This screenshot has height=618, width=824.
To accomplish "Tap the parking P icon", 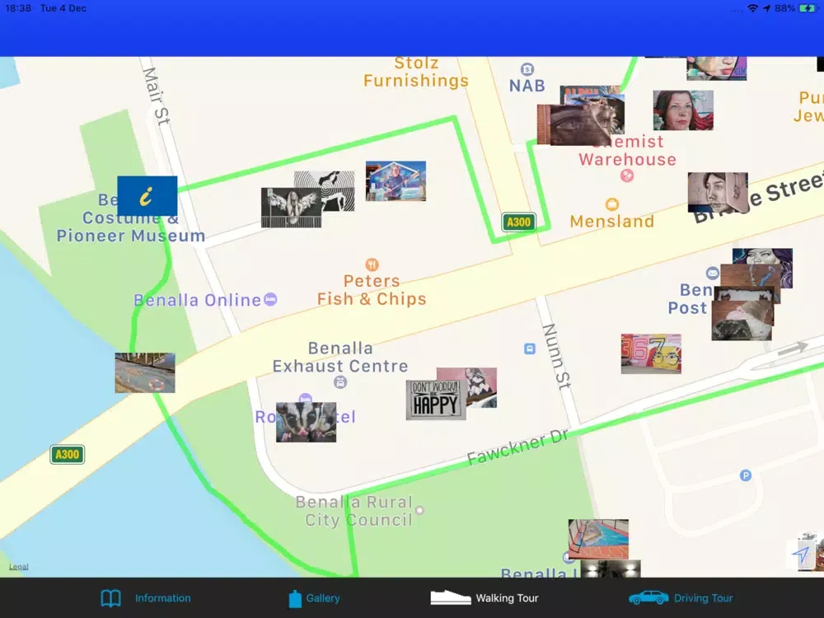I will click(745, 475).
